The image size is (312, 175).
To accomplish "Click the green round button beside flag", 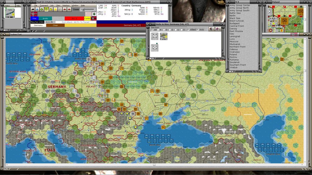I will (94, 14).
